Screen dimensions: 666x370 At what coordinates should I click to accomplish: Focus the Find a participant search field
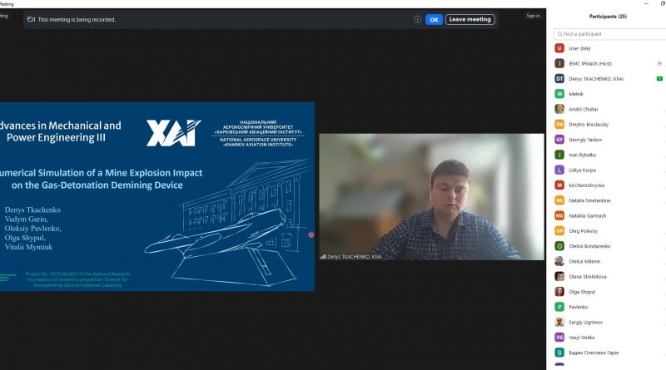tap(608, 34)
